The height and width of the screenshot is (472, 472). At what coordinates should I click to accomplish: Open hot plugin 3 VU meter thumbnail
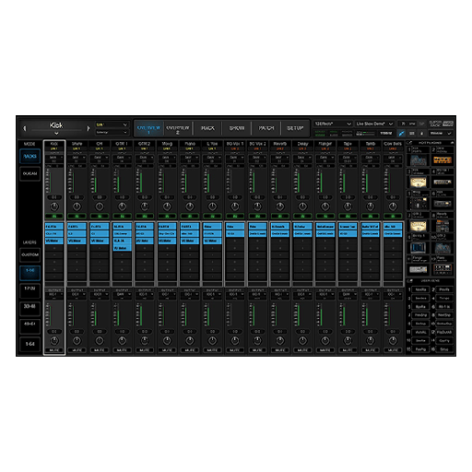point(419,183)
